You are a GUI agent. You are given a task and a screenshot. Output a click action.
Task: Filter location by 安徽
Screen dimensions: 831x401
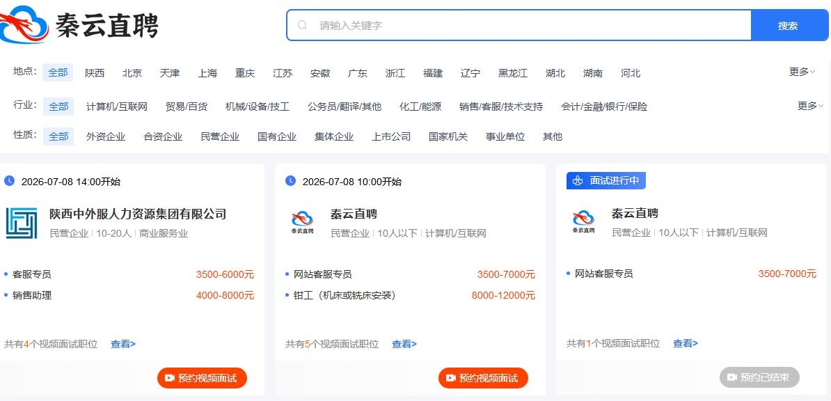click(320, 73)
